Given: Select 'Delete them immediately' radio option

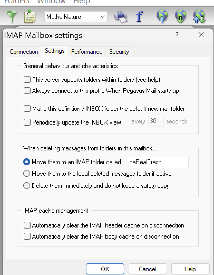Looking at the screenshot, I should 27,186.
